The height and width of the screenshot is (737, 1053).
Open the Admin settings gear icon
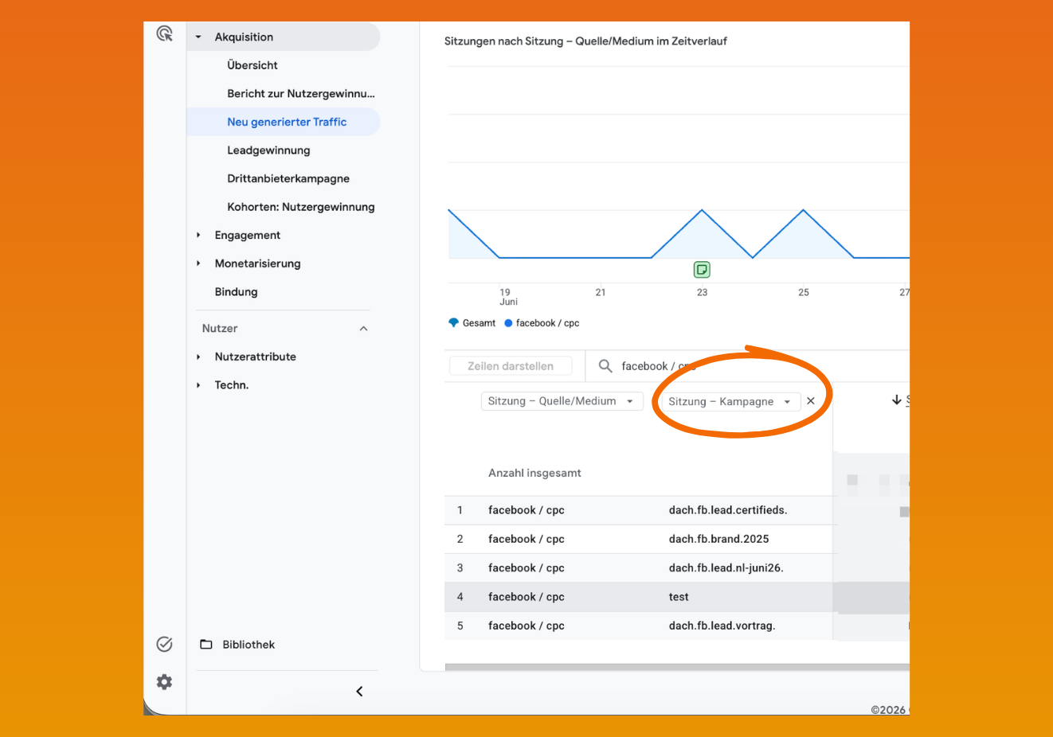164,682
